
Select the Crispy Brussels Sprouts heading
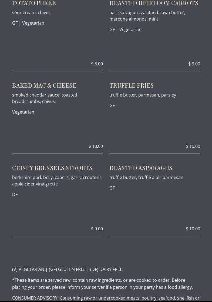coord(52,168)
